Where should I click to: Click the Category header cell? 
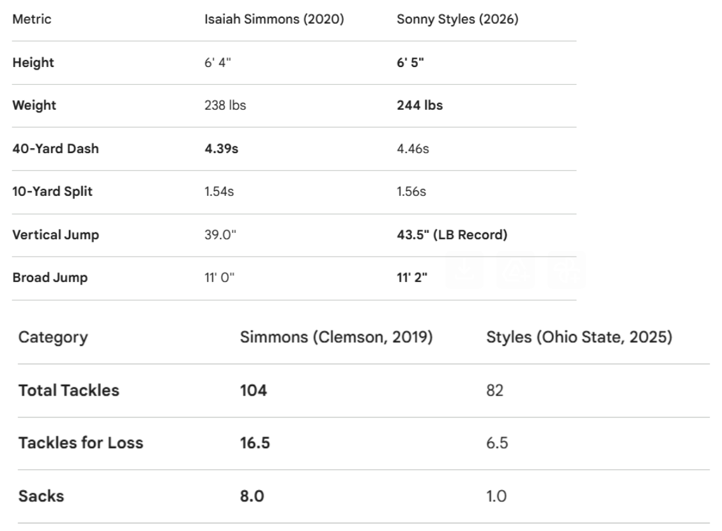coord(53,337)
